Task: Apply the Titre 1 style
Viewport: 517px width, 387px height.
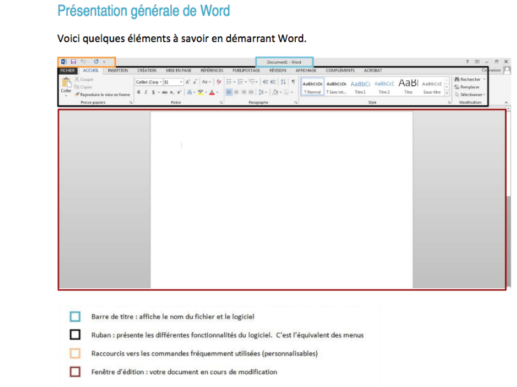Action: 360,87
